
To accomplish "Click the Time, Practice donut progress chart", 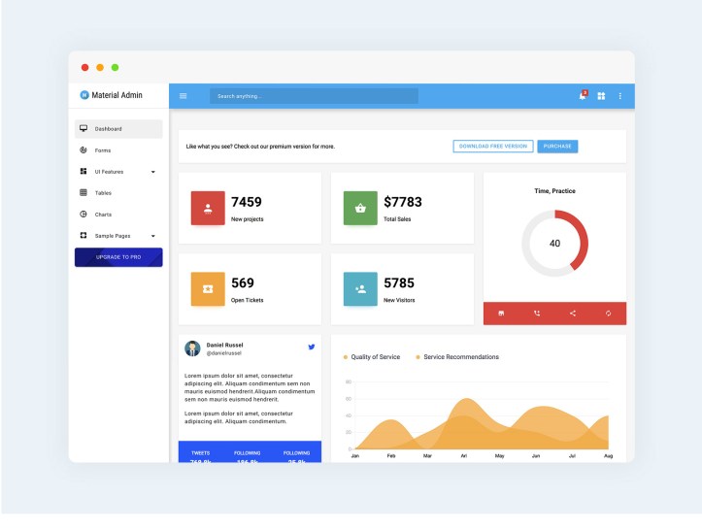I will 554,243.
